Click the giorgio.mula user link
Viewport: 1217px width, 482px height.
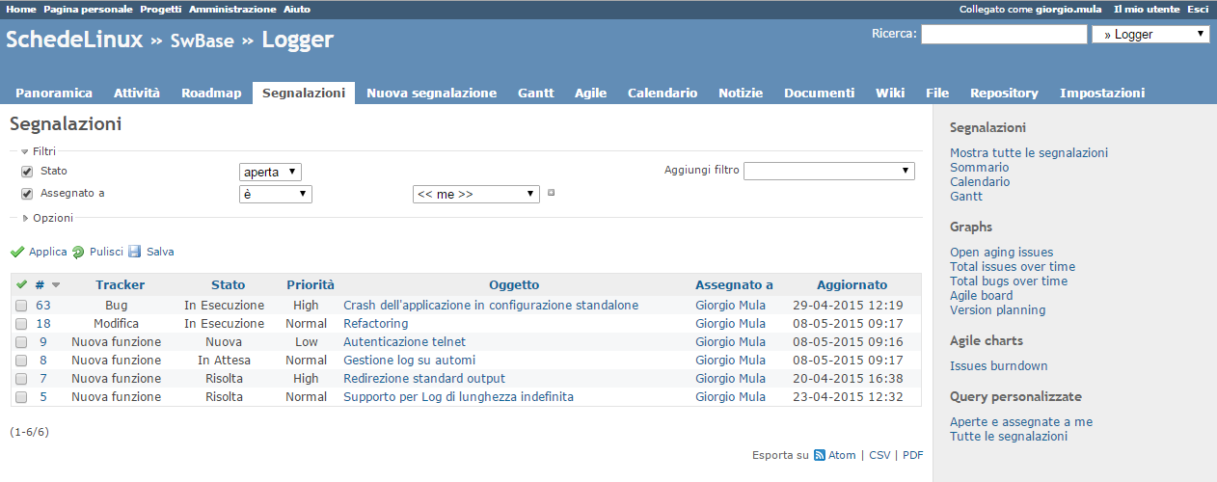click(1070, 9)
